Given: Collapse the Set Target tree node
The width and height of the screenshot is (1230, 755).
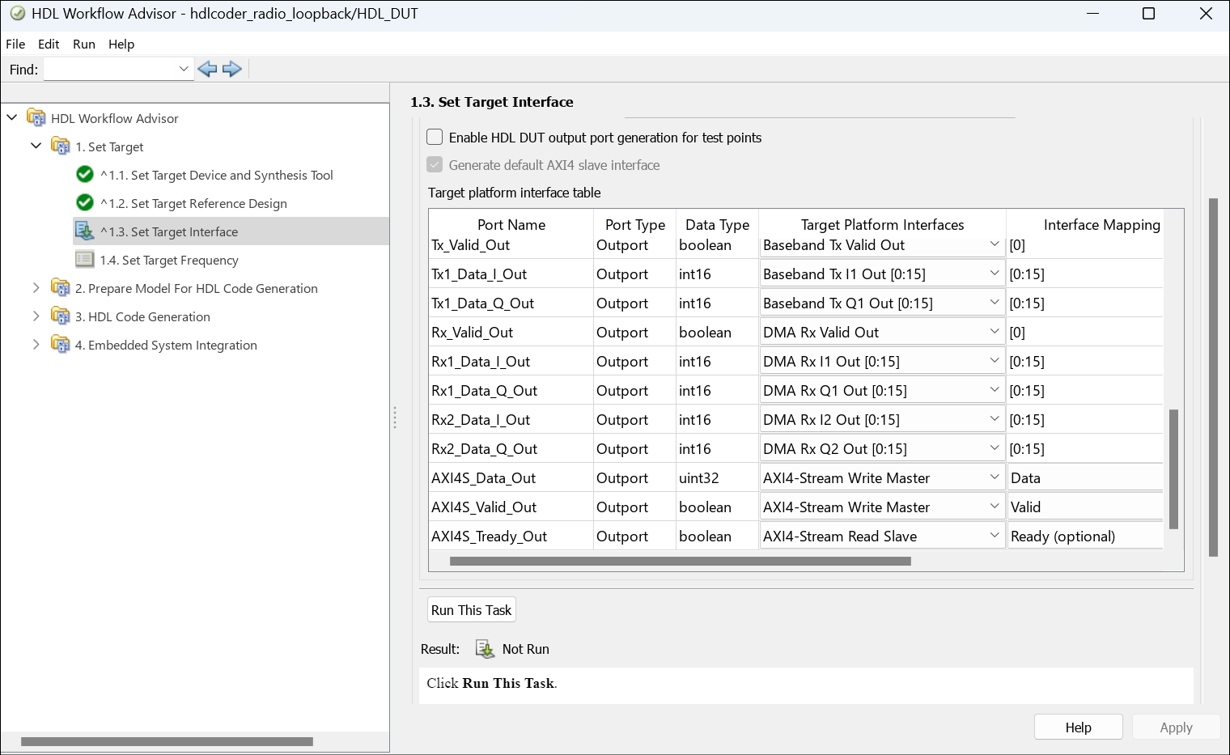Looking at the screenshot, I should click(x=36, y=146).
